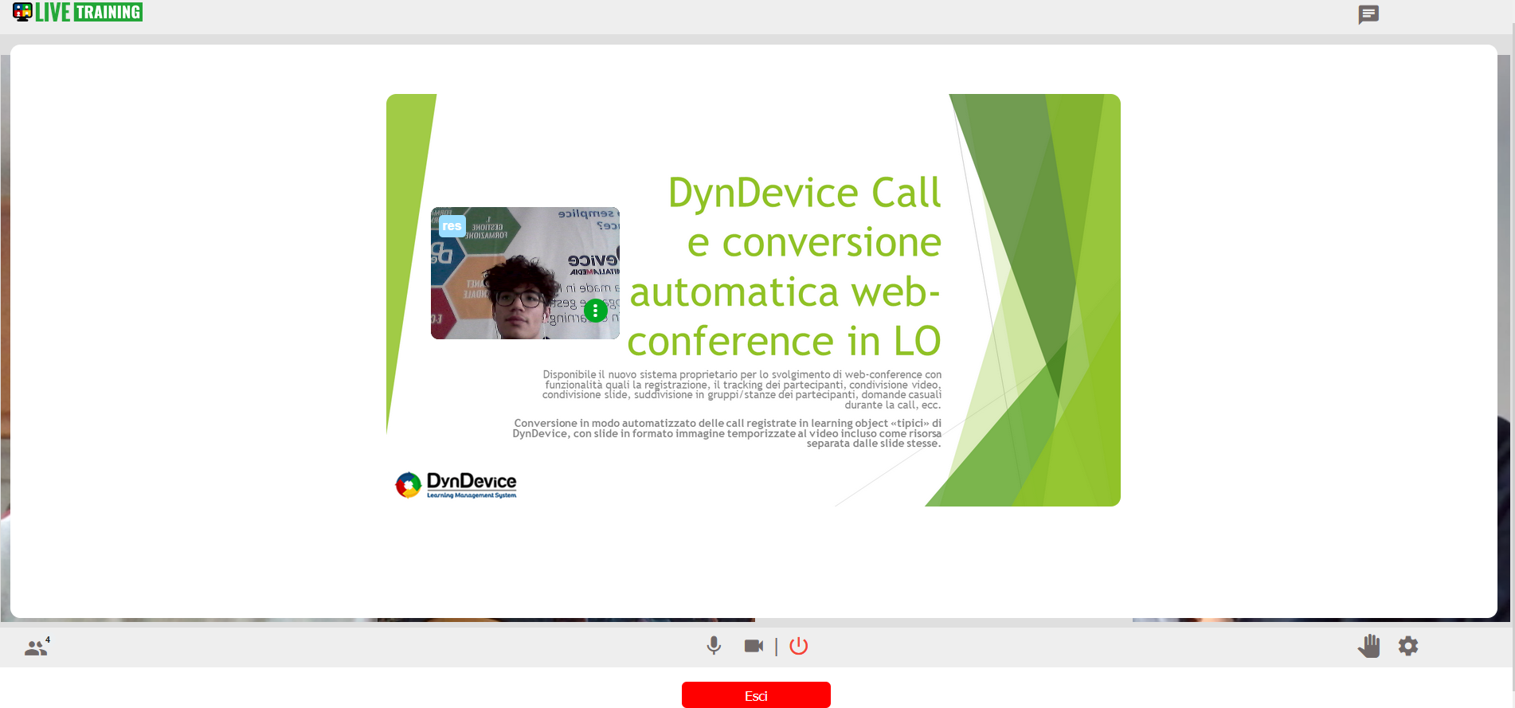This screenshot has width=1515, height=708.
Task: Mute the microphone
Action: 714,646
